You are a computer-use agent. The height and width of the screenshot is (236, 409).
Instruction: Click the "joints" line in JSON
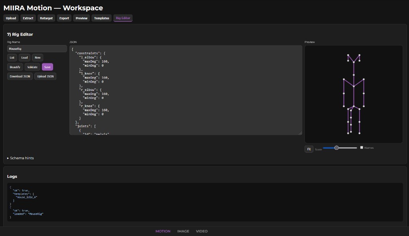pos(85,126)
